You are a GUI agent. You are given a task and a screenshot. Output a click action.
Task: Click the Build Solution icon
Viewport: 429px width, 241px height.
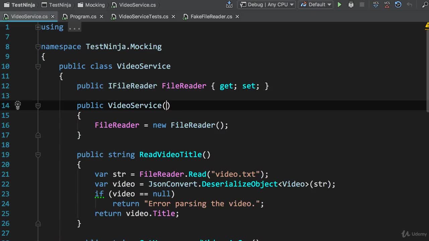tap(229, 5)
